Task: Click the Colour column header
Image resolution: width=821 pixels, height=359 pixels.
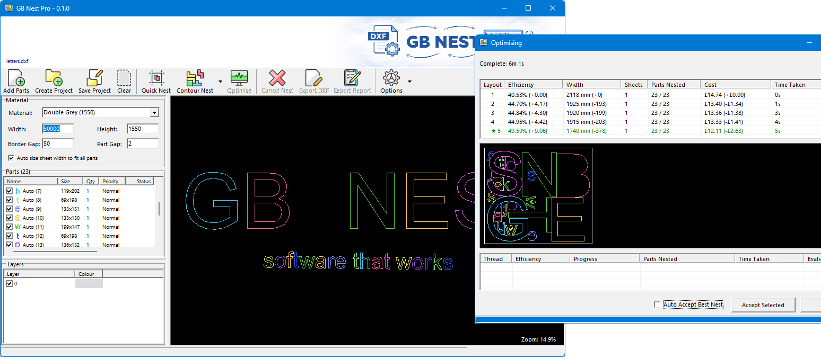Action: [89, 274]
